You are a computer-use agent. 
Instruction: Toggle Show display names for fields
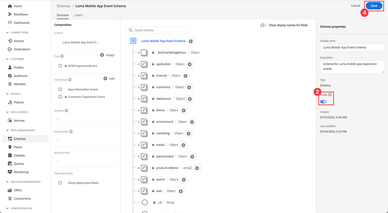(263, 25)
